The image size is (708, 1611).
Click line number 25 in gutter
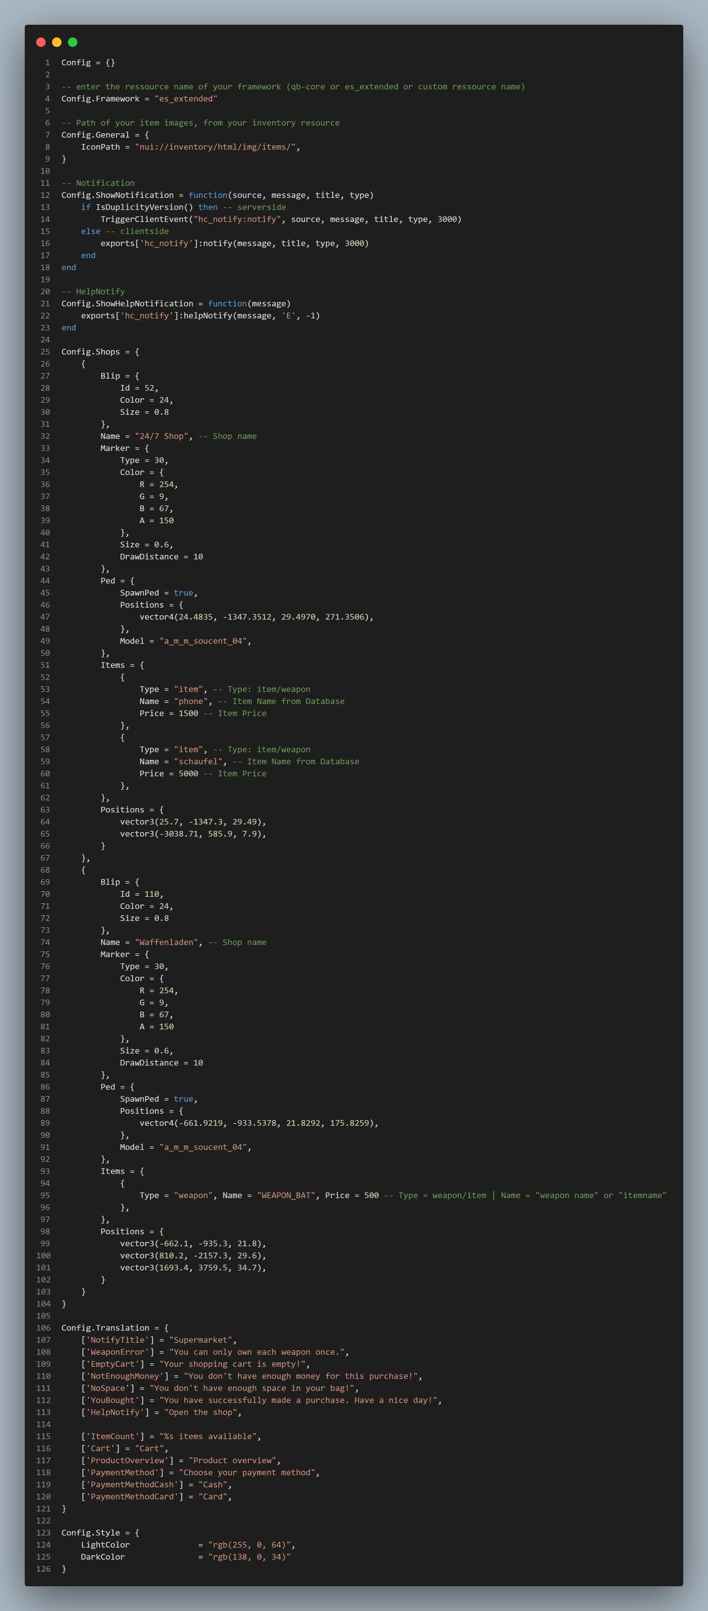(45, 352)
